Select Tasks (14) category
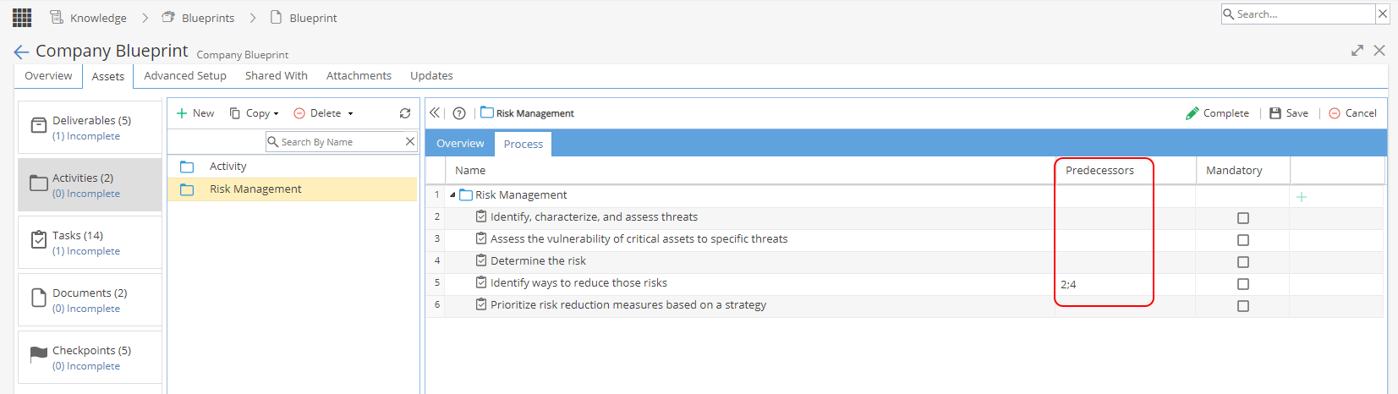1398x394 pixels. pos(90,243)
